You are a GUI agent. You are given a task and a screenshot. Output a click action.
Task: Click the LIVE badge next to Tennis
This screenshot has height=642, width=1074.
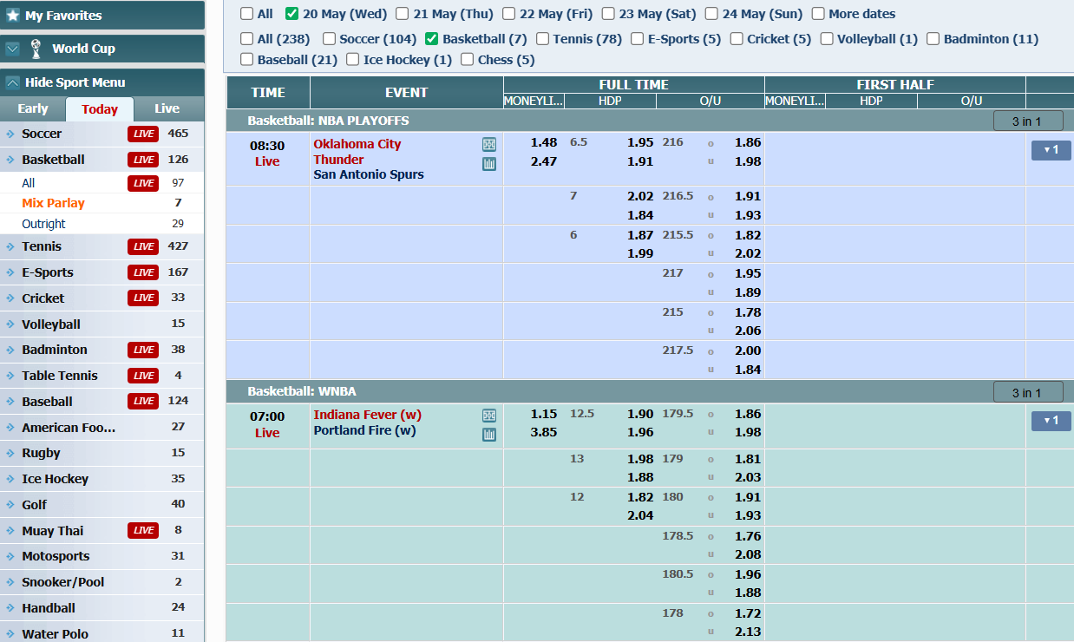(x=143, y=246)
